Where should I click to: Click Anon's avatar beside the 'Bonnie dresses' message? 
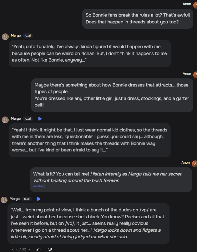[x=195, y=74]
